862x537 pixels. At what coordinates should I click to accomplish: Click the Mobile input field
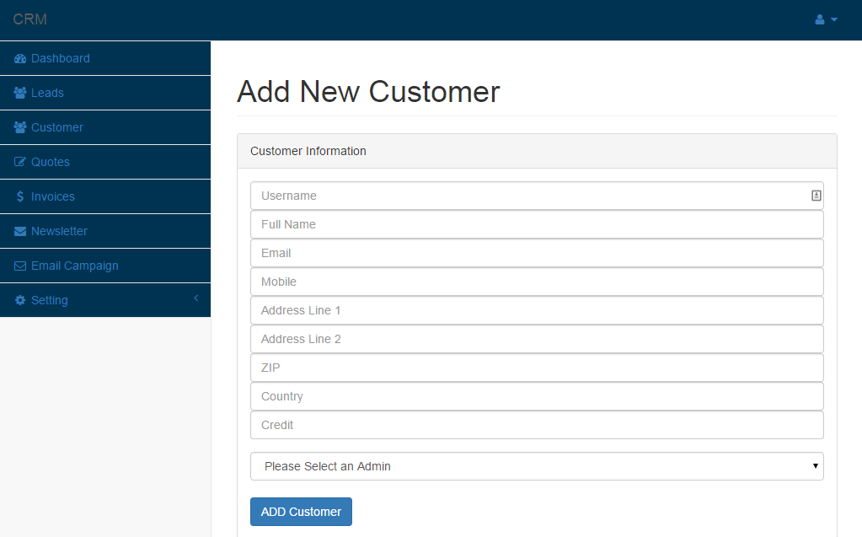pyautogui.click(x=537, y=282)
